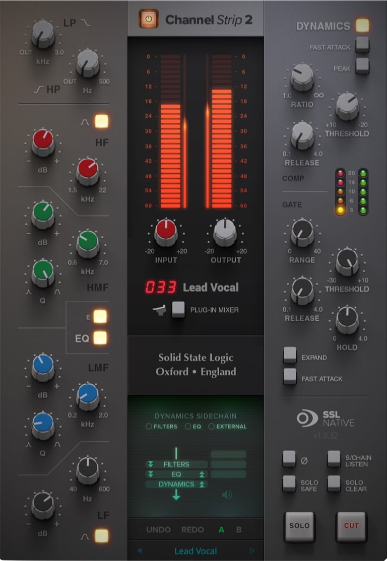Image resolution: width=387 pixels, height=561 pixels.
Task: Select preset slot A
Action: coord(221,529)
